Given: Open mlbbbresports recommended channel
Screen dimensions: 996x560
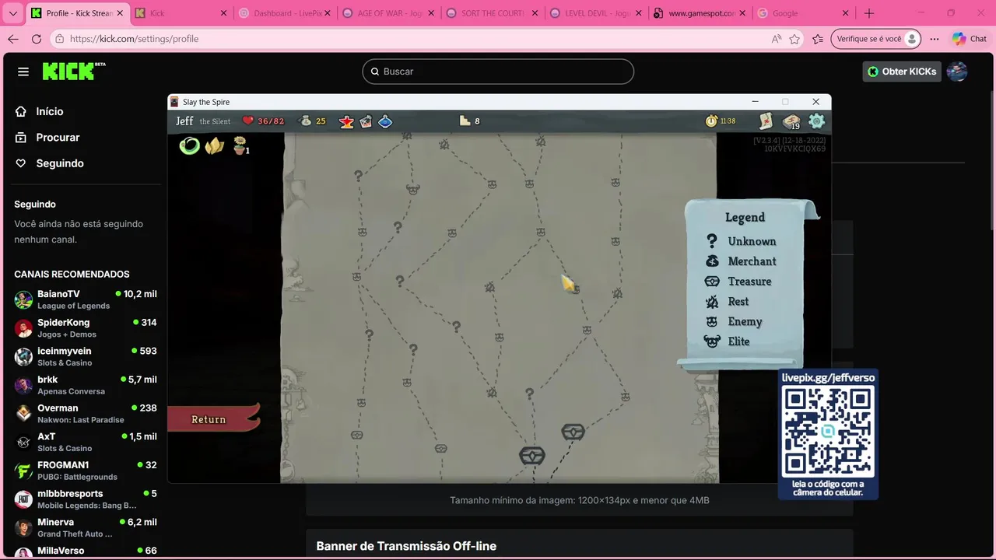Looking at the screenshot, I should pyautogui.click(x=86, y=499).
